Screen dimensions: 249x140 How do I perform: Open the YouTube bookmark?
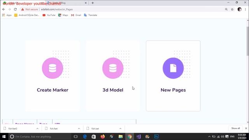coord(49,15)
